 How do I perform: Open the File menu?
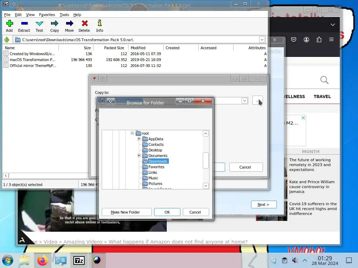tap(7, 15)
